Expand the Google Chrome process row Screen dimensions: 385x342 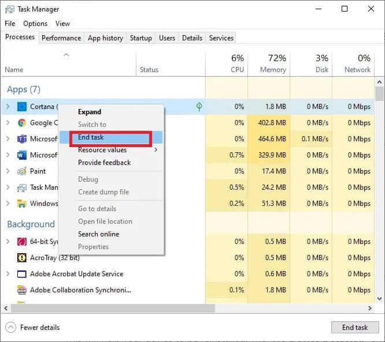click(8, 123)
